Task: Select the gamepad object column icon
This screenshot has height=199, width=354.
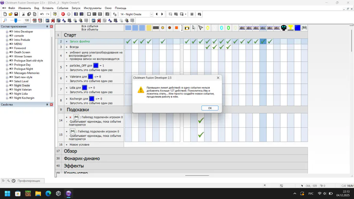Action: (x=304, y=28)
